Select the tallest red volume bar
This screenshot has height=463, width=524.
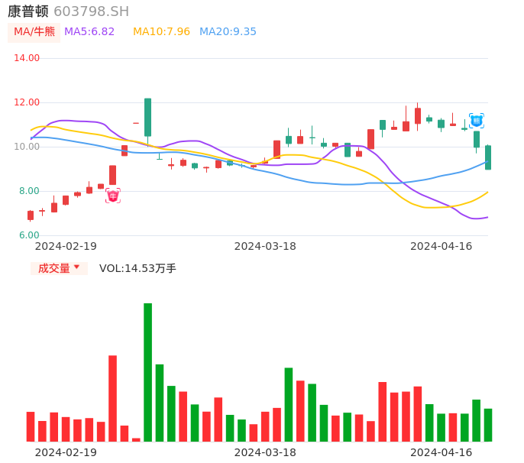tap(112, 398)
